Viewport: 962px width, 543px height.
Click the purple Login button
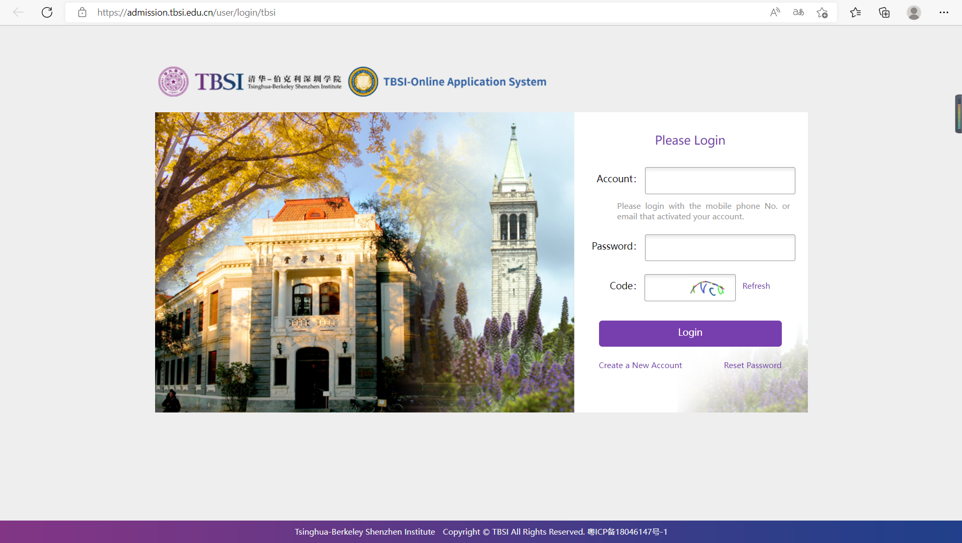tap(690, 334)
